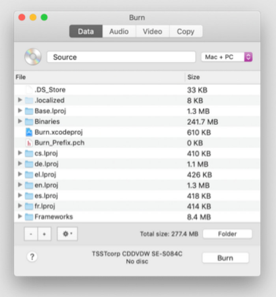Screen dimensions: 276x297
Task: Click the el.lproj folder icon
Action: tap(29, 175)
